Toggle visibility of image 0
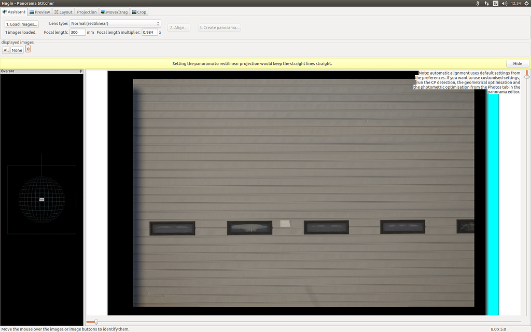 click(27, 48)
